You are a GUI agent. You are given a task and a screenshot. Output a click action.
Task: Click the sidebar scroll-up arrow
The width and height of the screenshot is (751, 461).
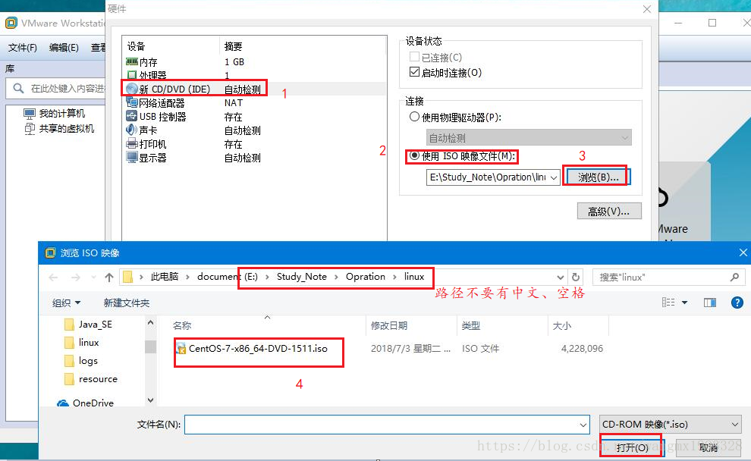(x=150, y=323)
